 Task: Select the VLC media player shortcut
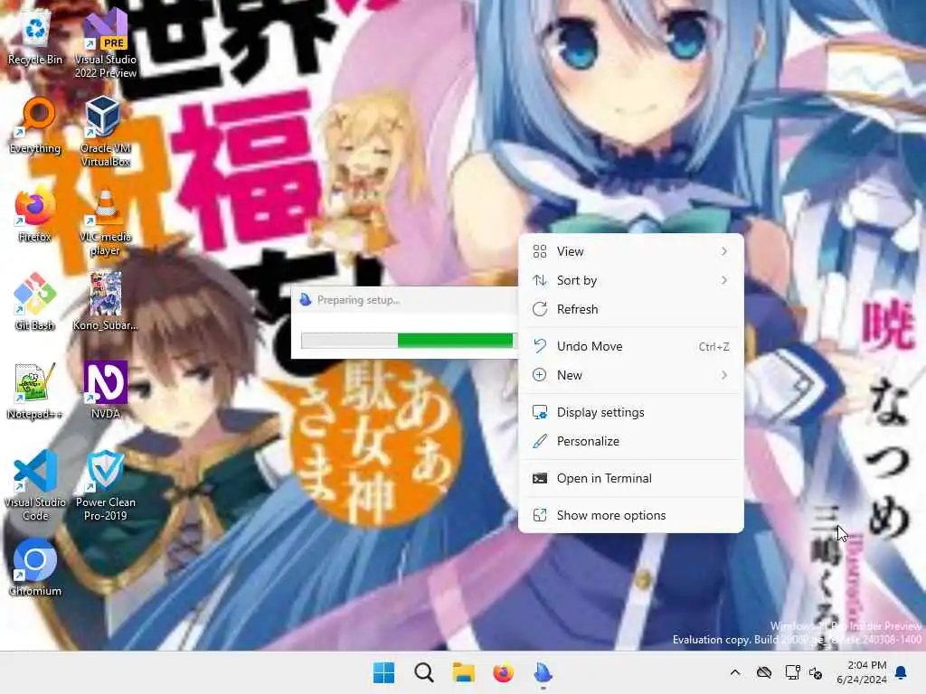pos(105,221)
